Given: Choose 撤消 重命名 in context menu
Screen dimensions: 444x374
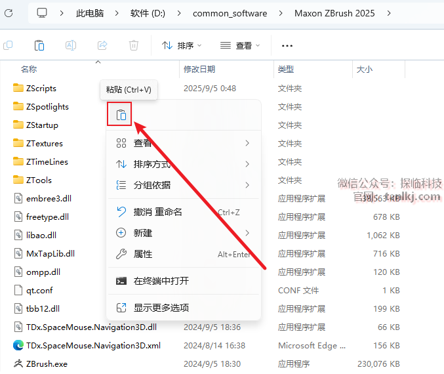Looking at the screenshot, I should (x=184, y=212).
